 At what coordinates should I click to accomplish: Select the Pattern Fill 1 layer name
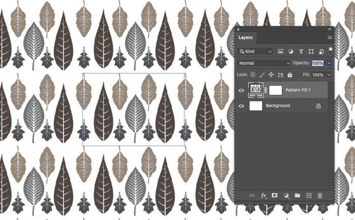click(x=298, y=90)
